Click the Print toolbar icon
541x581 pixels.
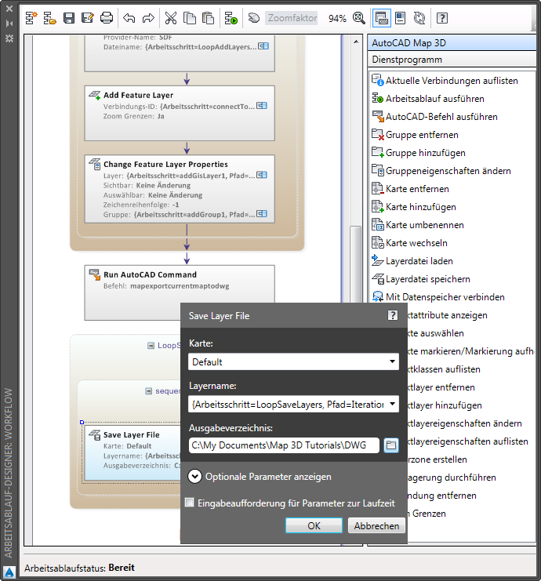[107, 18]
